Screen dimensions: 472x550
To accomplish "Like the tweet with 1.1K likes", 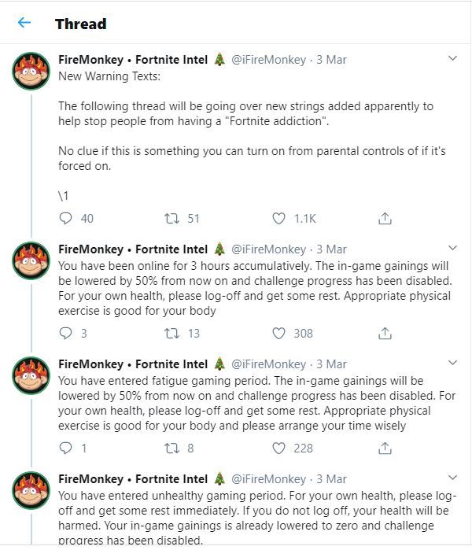I will 278,219.
